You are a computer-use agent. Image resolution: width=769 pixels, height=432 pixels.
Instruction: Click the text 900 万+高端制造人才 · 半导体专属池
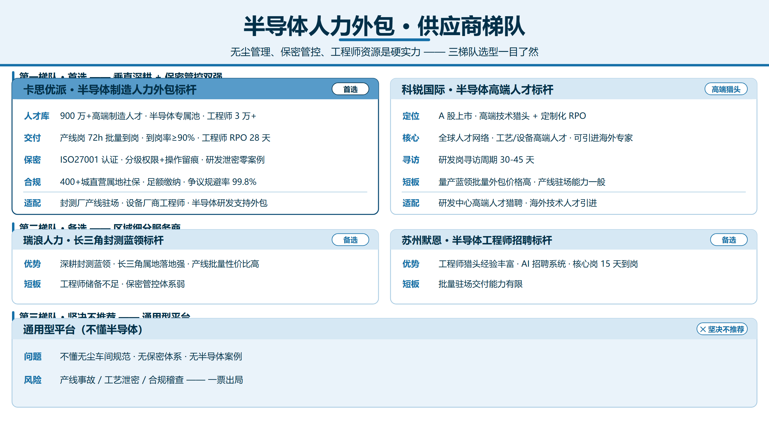[130, 116]
